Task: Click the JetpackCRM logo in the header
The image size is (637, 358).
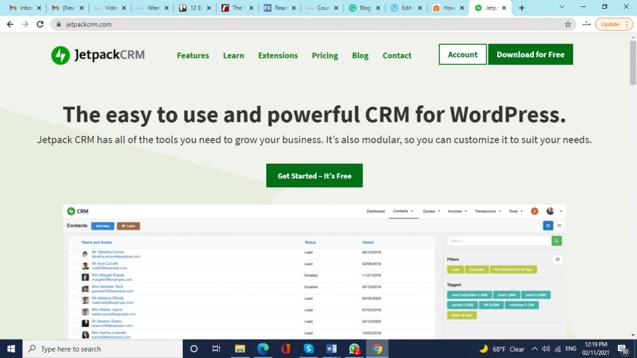Action: 98,55
